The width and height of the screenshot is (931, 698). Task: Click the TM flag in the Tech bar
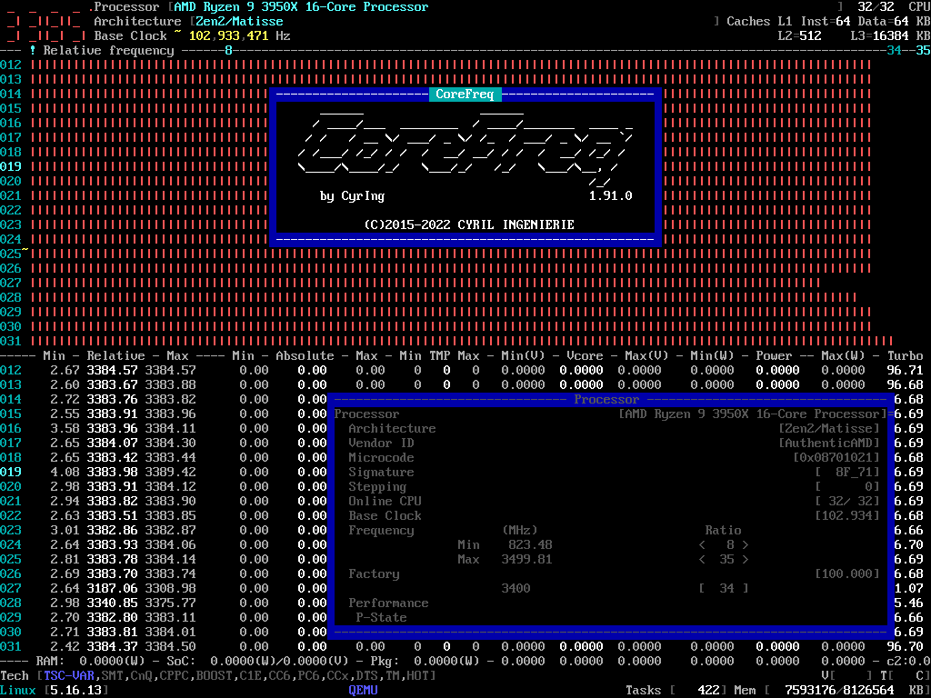393,676
